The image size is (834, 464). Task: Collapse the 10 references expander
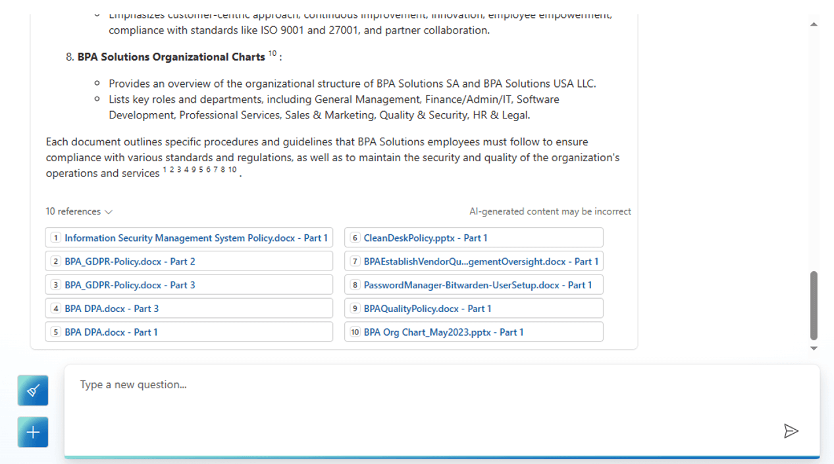tap(79, 211)
